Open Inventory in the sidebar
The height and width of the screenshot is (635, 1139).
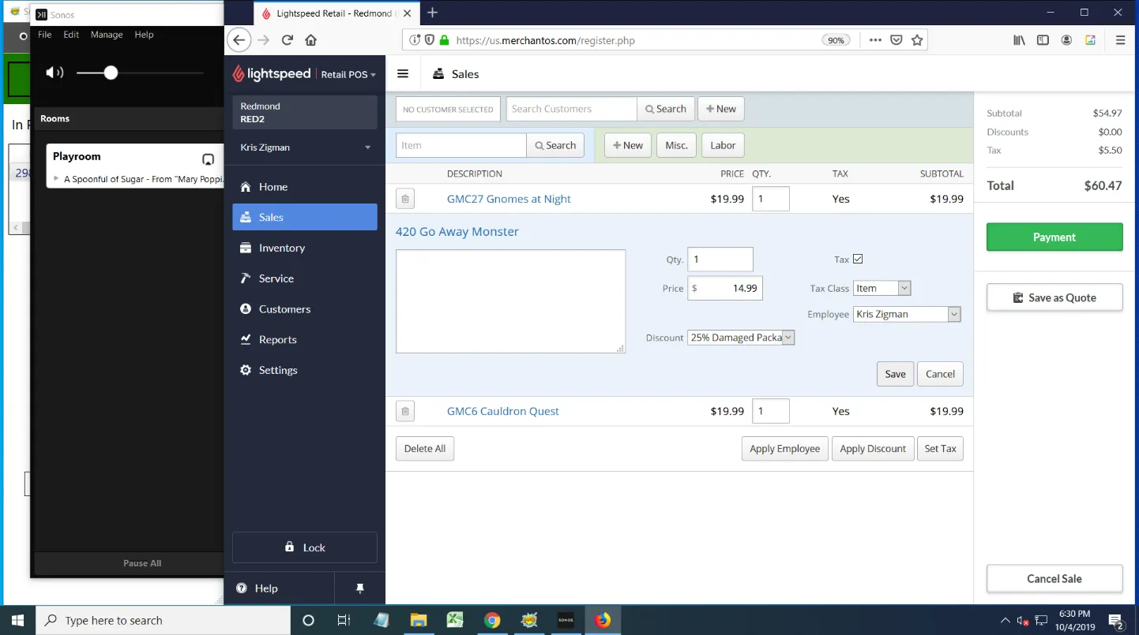pos(305,248)
